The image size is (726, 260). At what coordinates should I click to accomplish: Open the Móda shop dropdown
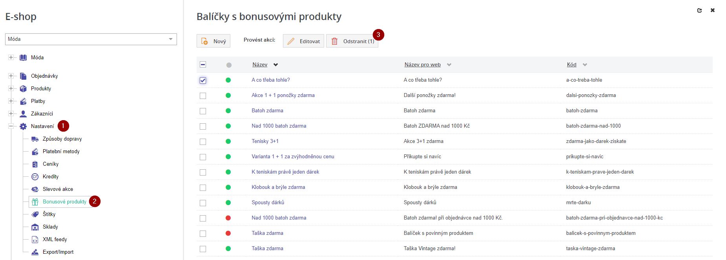click(x=91, y=39)
